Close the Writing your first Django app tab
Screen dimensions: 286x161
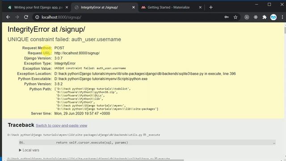pyautogui.click(x=67, y=7)
